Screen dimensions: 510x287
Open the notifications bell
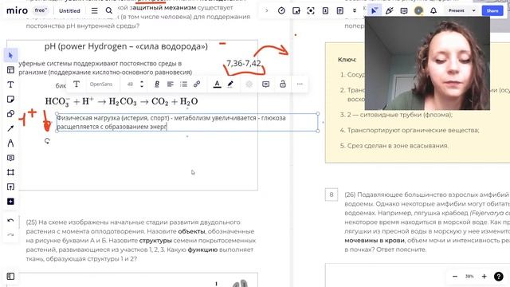[x=433, y=10]
